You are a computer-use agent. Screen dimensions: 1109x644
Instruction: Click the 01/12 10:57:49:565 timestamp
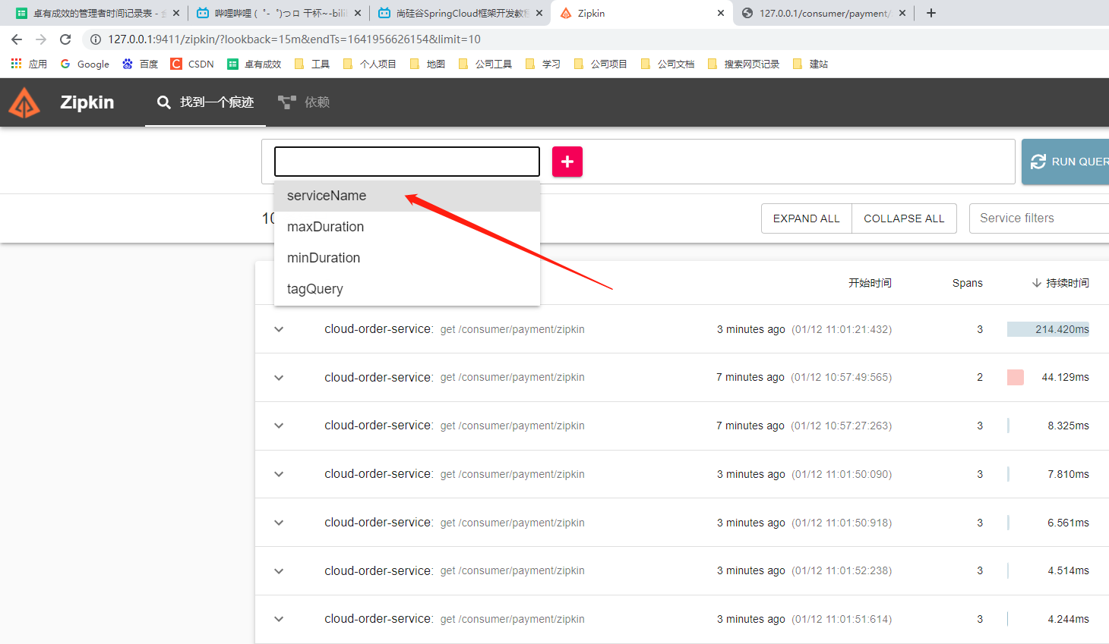coord(842,377)
